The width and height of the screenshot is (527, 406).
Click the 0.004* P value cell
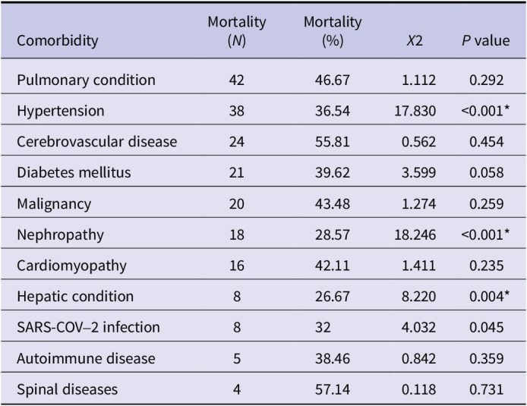click(485, 297)
